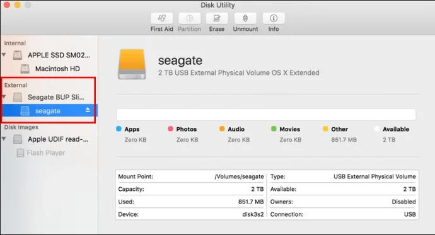Click the Erase label

point(217,29)
